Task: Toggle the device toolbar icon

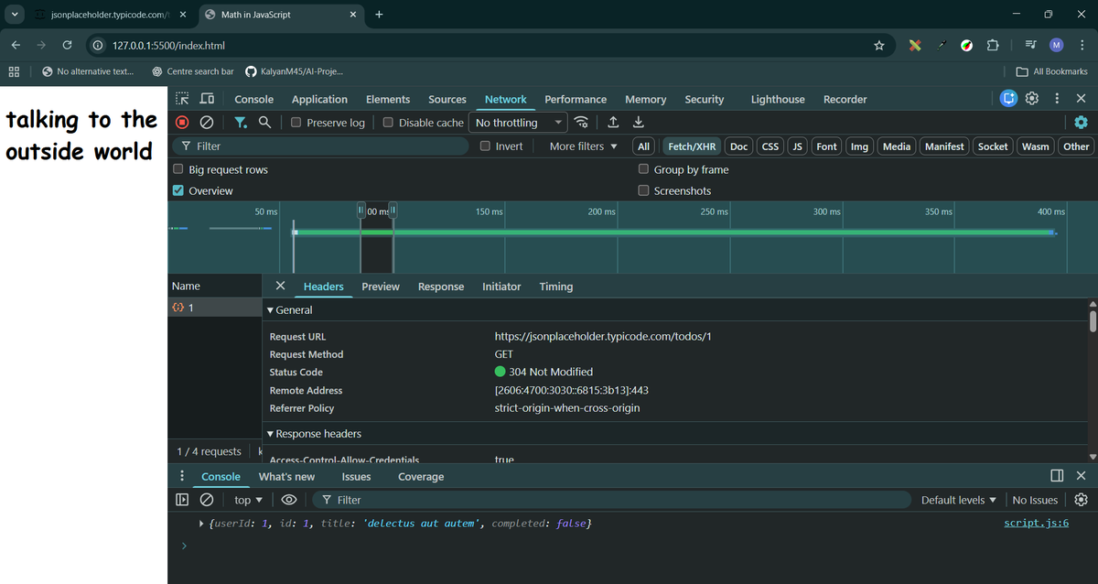Action: [x=207, y=99]
